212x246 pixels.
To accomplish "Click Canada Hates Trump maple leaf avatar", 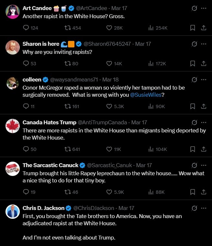I will pos(13,126).
